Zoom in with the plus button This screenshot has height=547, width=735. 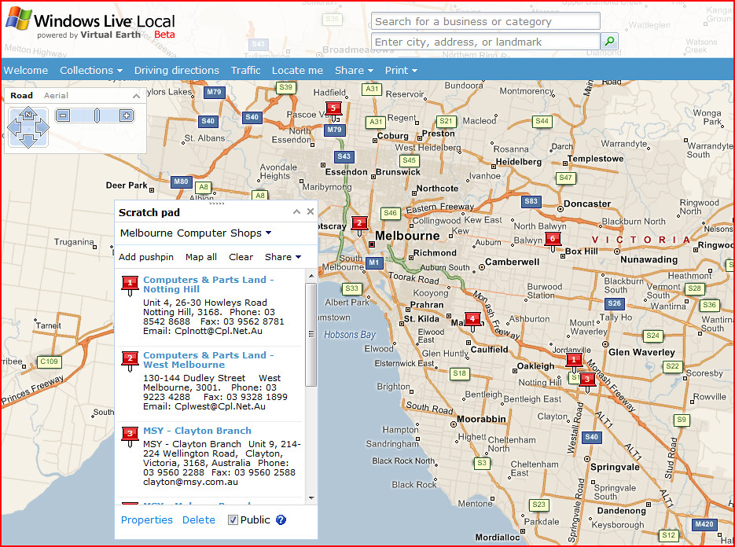126,116
